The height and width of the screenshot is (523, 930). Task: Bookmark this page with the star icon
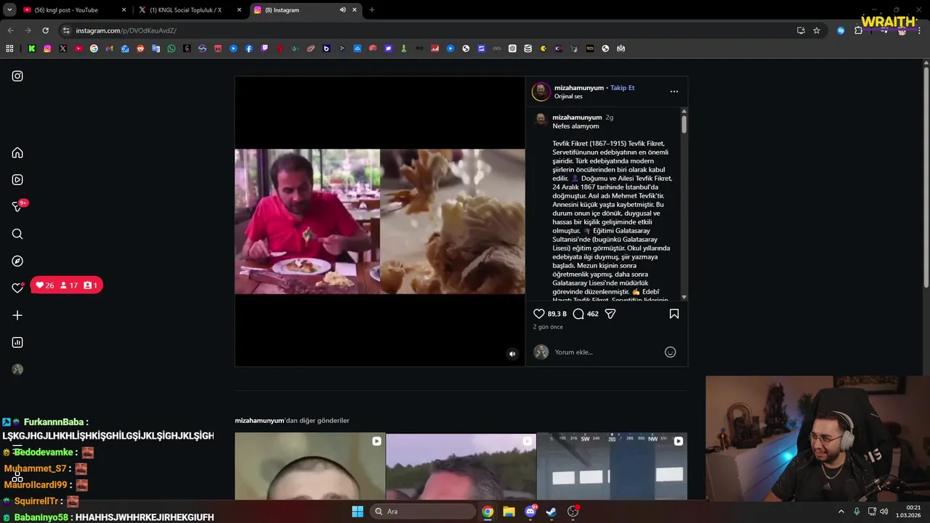(x=817, y=31)
